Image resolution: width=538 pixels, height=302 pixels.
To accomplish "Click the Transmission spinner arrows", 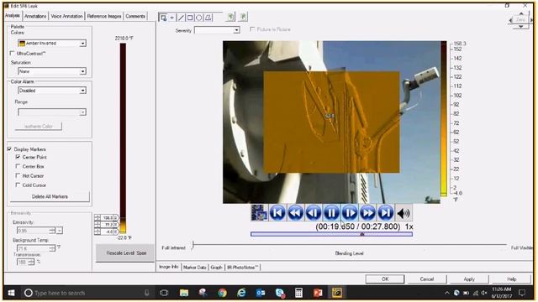I will (31, 262).
